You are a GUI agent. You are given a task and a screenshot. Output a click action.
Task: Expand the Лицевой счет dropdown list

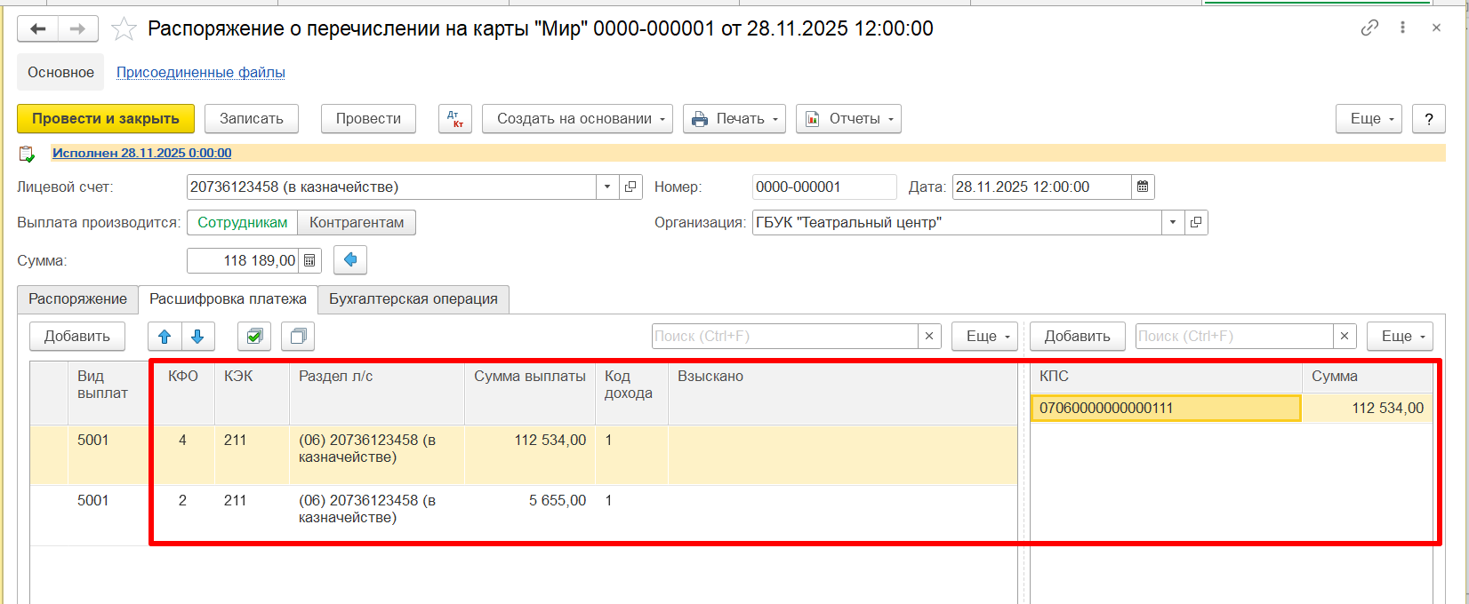tap(607, 187)
